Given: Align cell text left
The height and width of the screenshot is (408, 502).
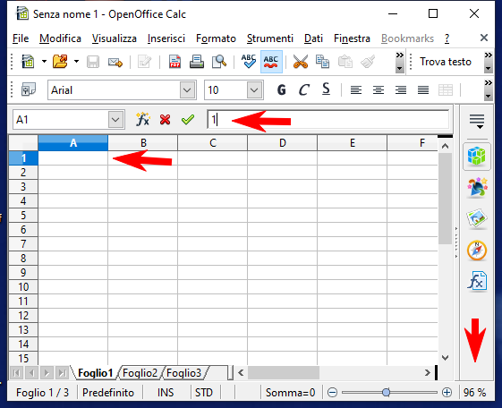Looking at the screenshot, I should pos(355,89).
